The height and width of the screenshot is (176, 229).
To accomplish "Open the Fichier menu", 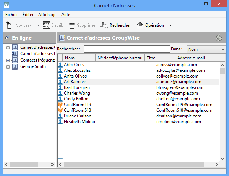I will pyautogui.click(x=11, y=15).
